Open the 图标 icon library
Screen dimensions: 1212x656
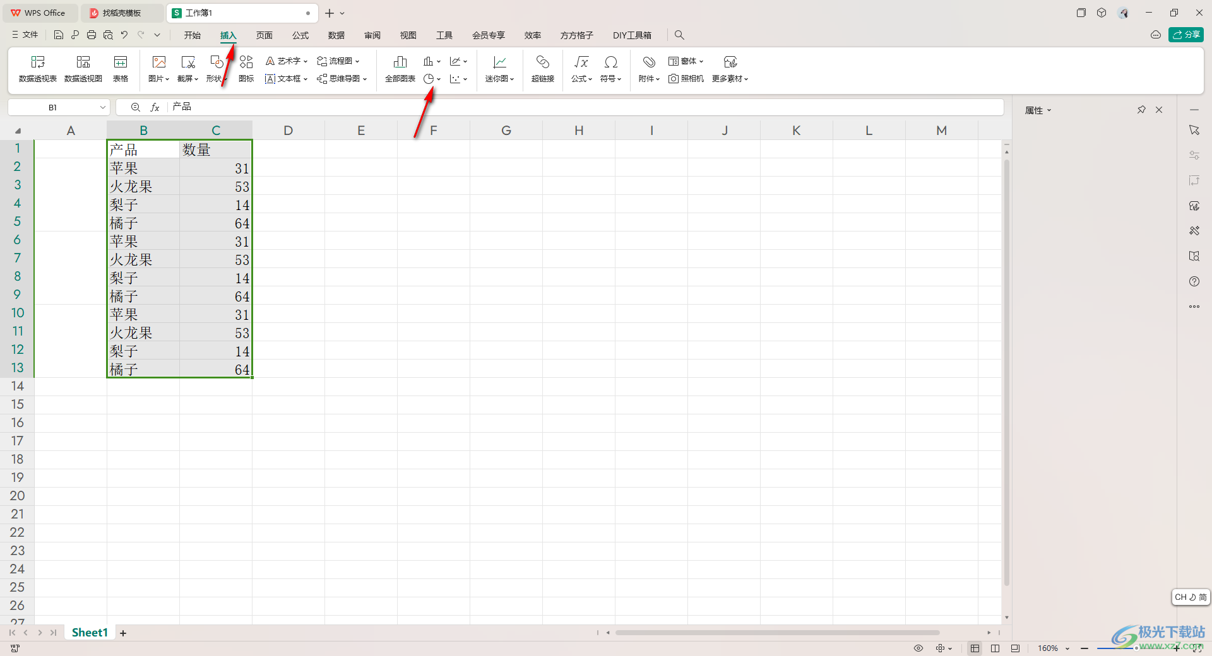[246, 69]
